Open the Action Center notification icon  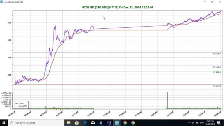(x=219, y=123)
